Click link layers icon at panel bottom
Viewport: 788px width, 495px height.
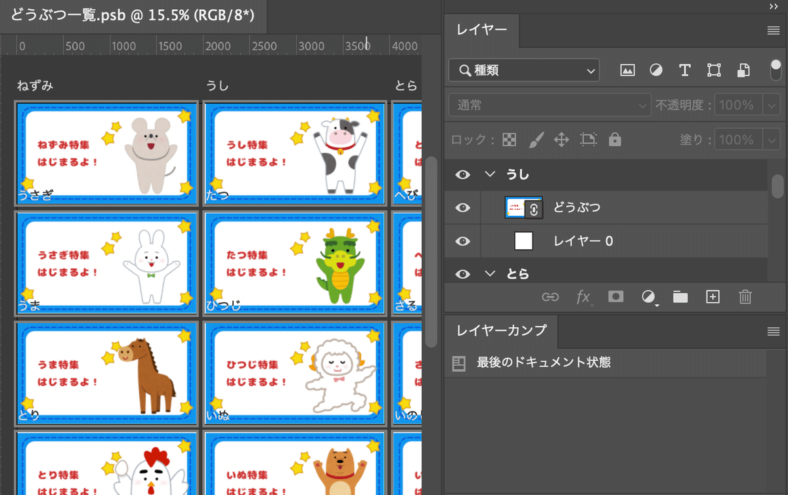click(x=550, y=297)
